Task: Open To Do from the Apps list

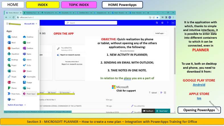Action: click(x=27, y=65)
